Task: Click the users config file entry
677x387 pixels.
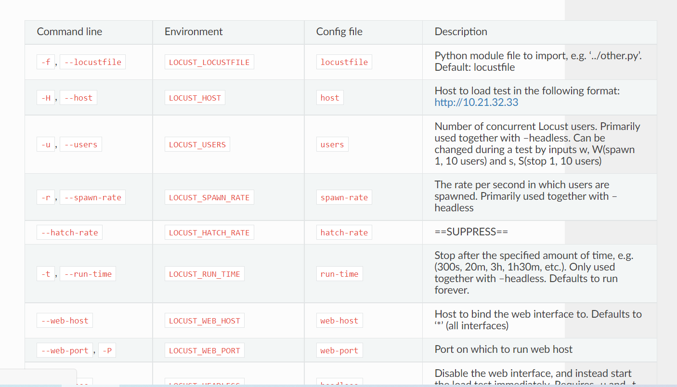Action: 332,144
